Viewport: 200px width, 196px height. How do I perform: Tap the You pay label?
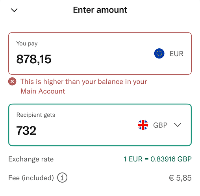click(27, 44)
